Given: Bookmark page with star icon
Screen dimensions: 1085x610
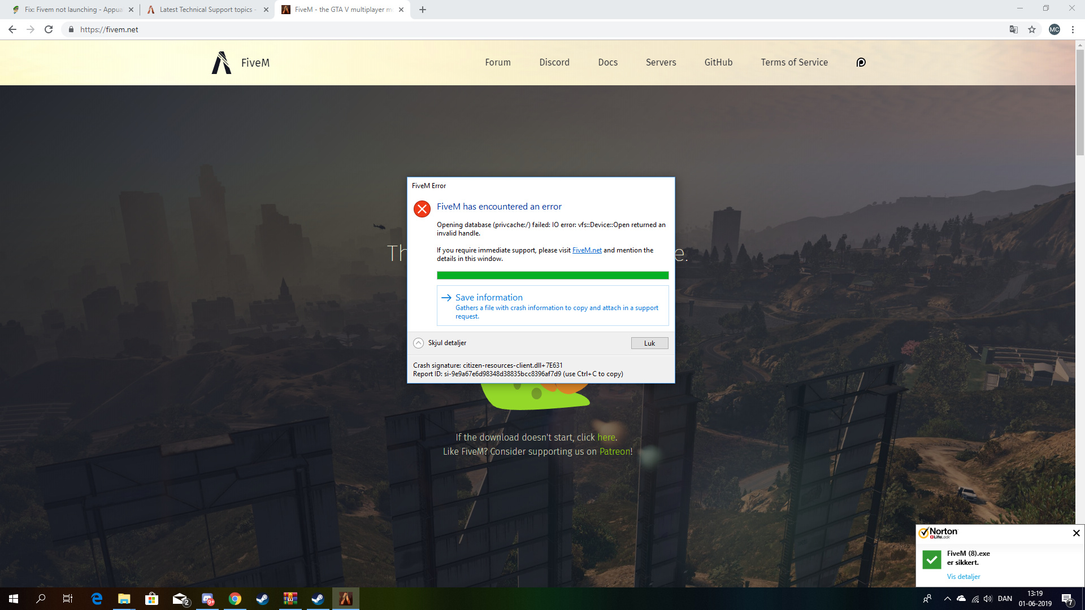Looking at the screenshot, I should [1032, 29].
